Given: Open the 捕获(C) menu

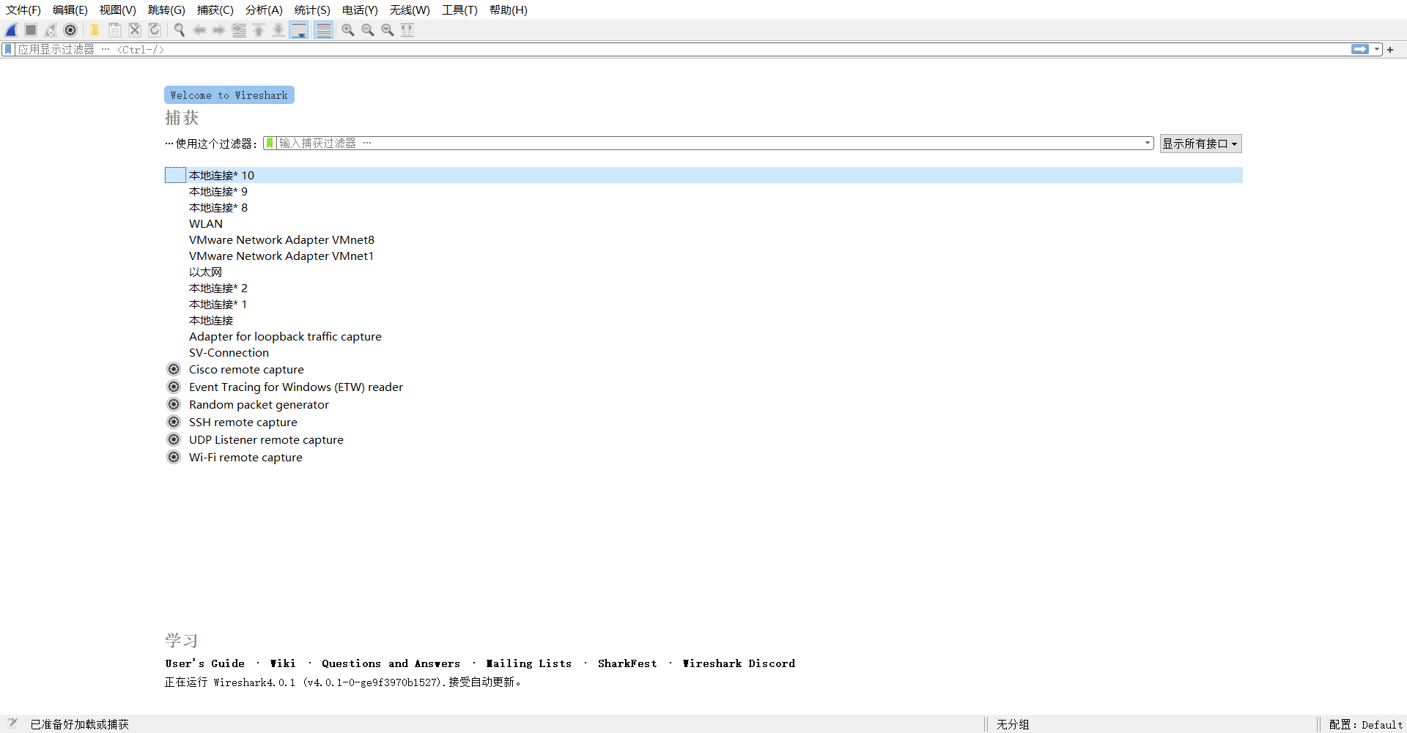Looking at the screenshot, I should pos(215,10).
